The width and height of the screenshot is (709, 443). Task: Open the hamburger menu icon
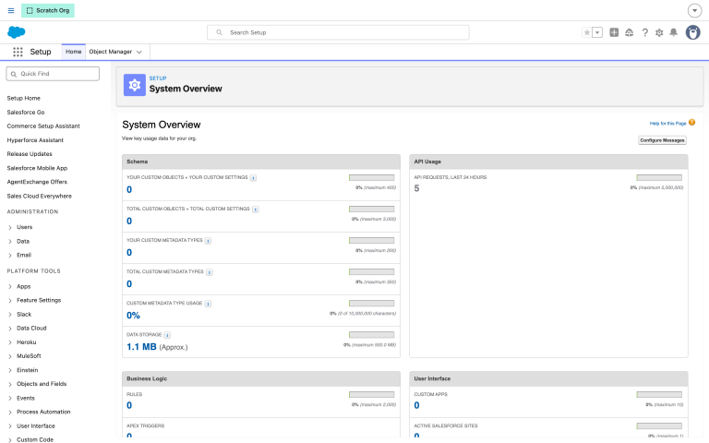coord(11,10)
